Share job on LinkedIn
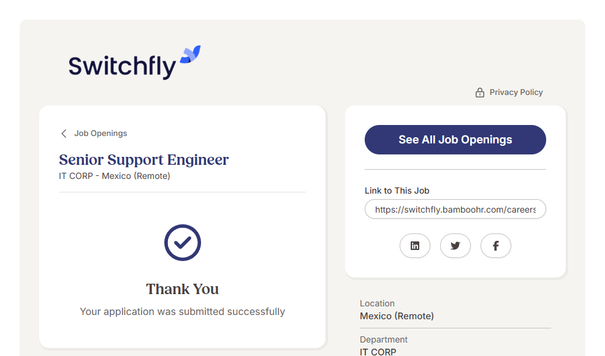605x356 pixels. [415, 246]
